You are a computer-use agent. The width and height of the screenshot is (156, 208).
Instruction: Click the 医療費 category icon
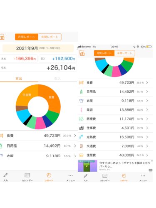pos(82,119)
